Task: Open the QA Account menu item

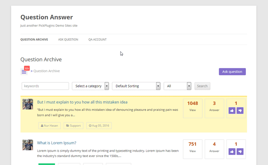Action: pos(97,39)
